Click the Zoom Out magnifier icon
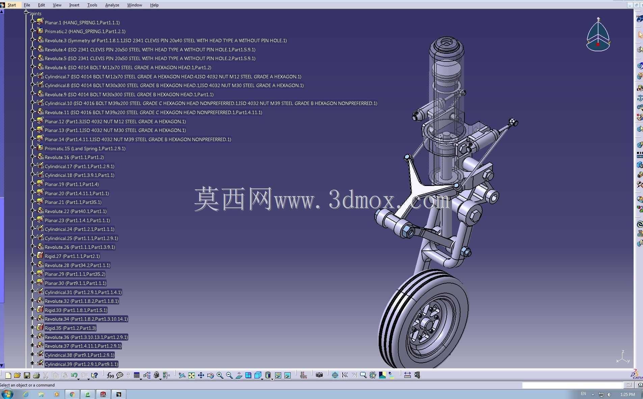This screenshot has width=643, height=399. 229,375
